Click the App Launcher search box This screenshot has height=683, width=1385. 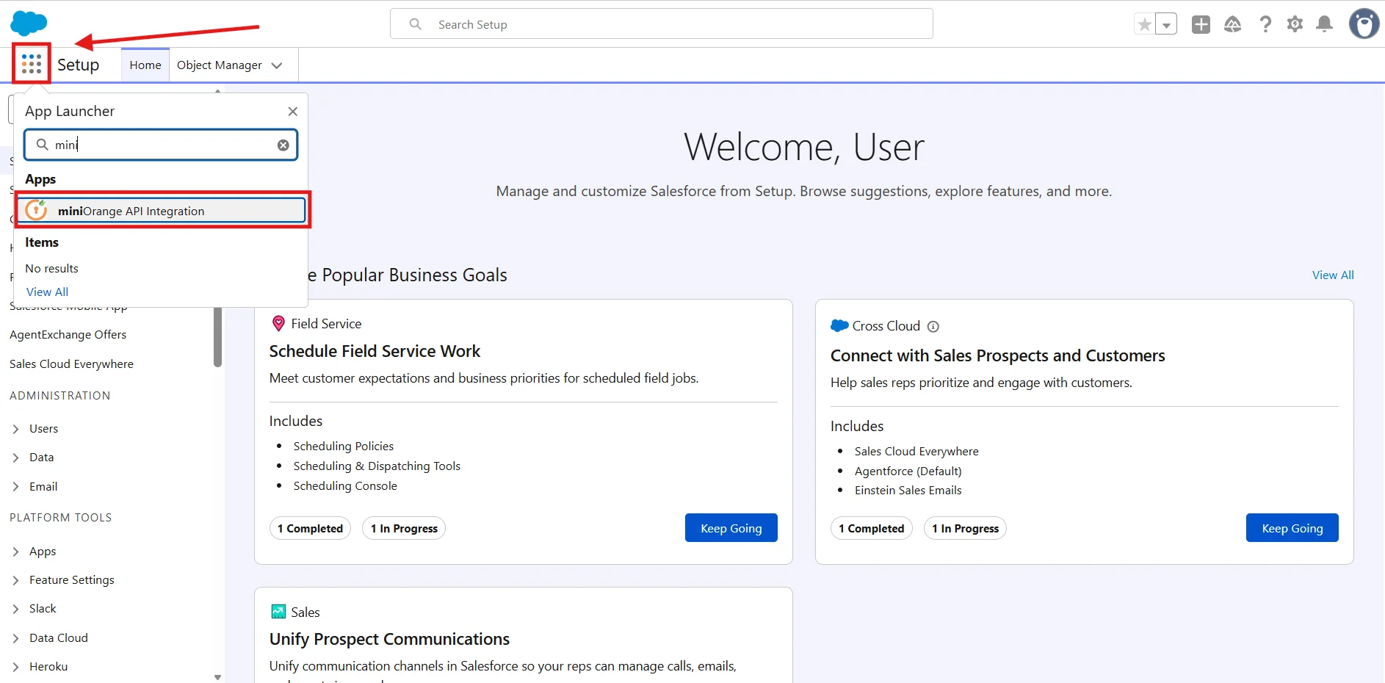click(x=161, y=145)
